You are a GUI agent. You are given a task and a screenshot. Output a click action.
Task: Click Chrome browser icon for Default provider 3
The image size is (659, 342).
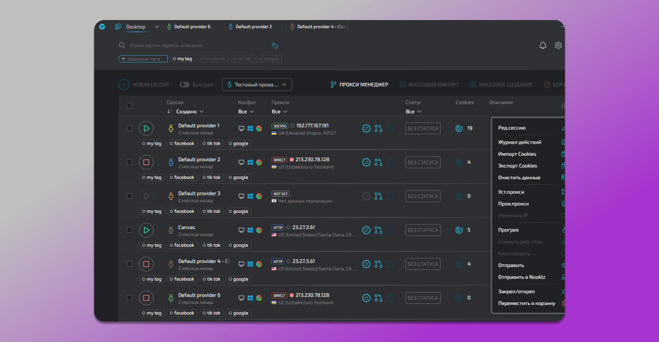point(259,196)
